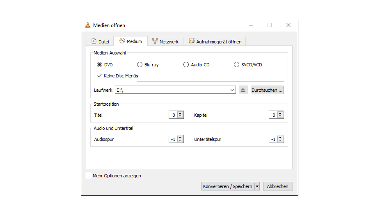Open the Konvertieren / Speichern dropdown arrow
The height and width of the screenshot is (213, 380).
[257, 186]
